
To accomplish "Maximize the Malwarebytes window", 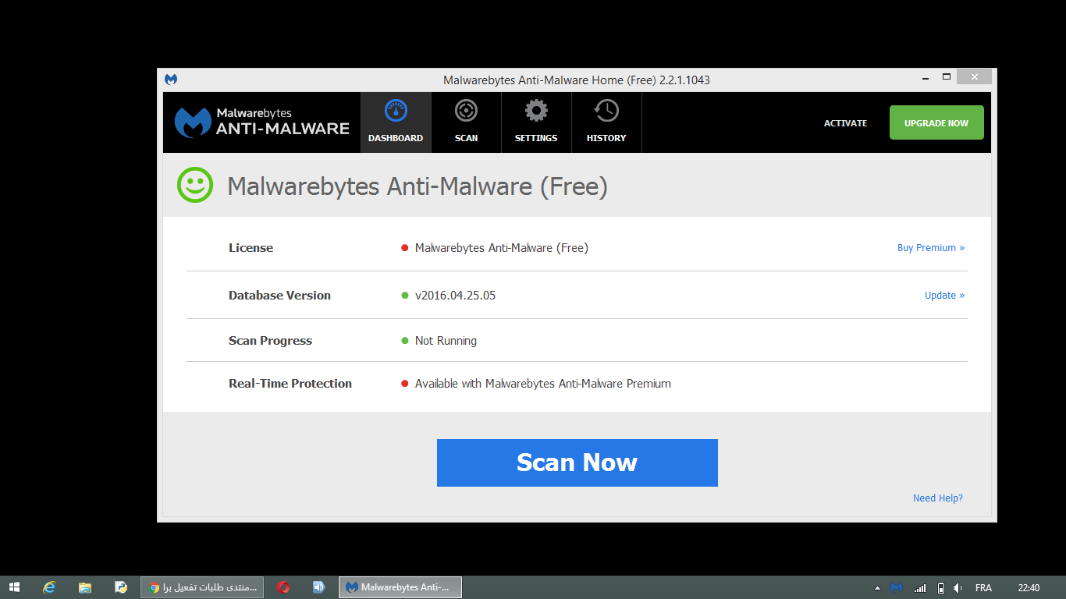I will [x=947, y=77].
